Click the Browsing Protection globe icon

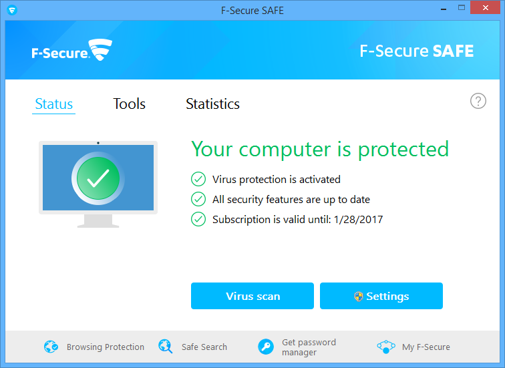tap(51, 347)
